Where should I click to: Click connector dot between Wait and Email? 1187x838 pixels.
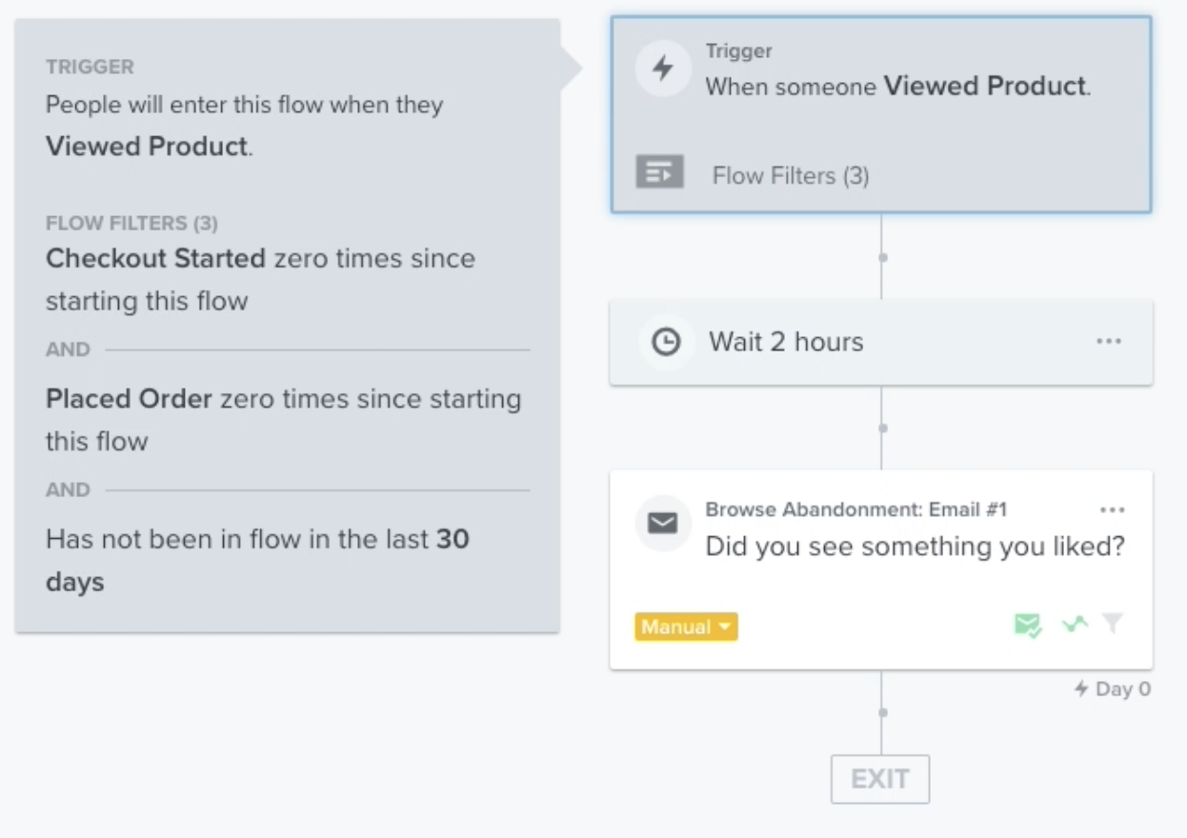click(x=882, y=429)
